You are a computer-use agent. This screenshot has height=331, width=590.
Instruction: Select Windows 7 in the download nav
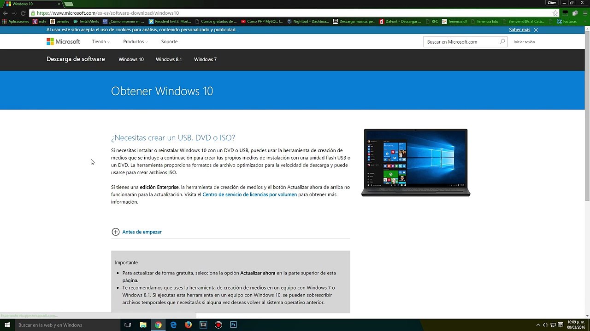[x=205, y=59]
